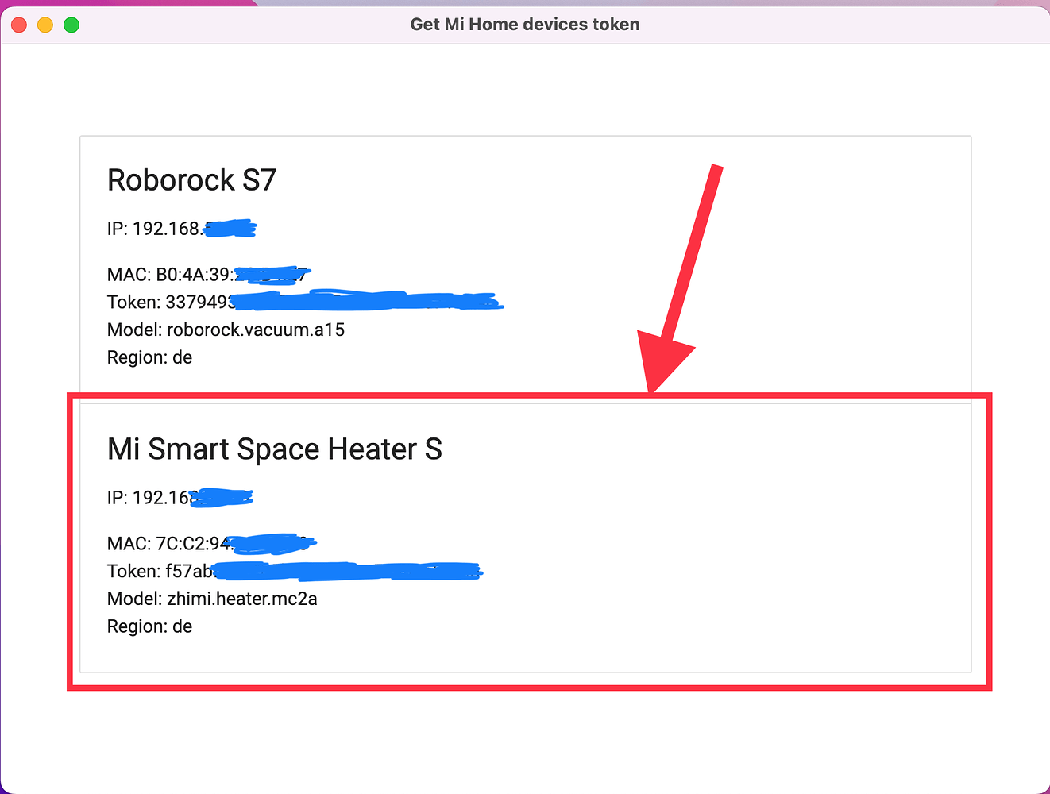Select the Region: de text under the heater

click(149, 626)
